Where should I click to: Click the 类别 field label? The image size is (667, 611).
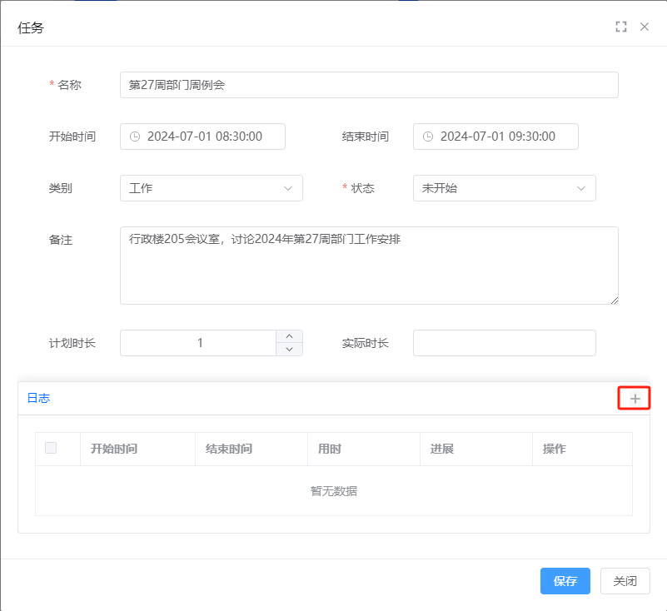pyautogui.click(x=61, y=188)
